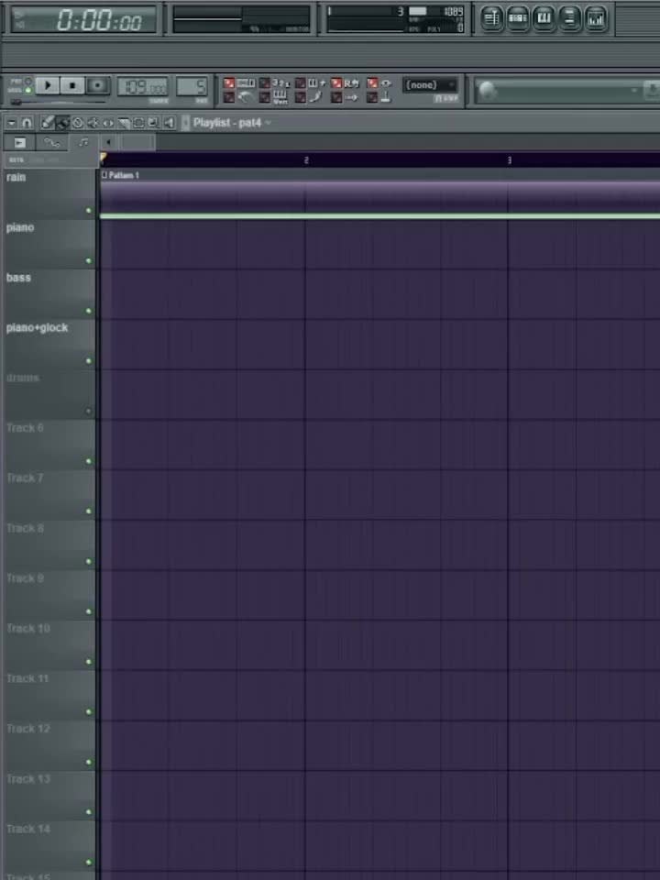Screen dimensions: 660x880
Task: Mute the piano track
Action: [88, 261]
